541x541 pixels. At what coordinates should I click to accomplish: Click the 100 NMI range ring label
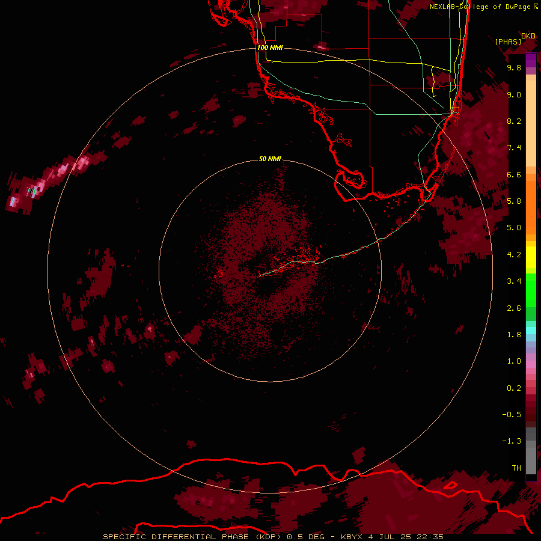[x=270, y=47]
